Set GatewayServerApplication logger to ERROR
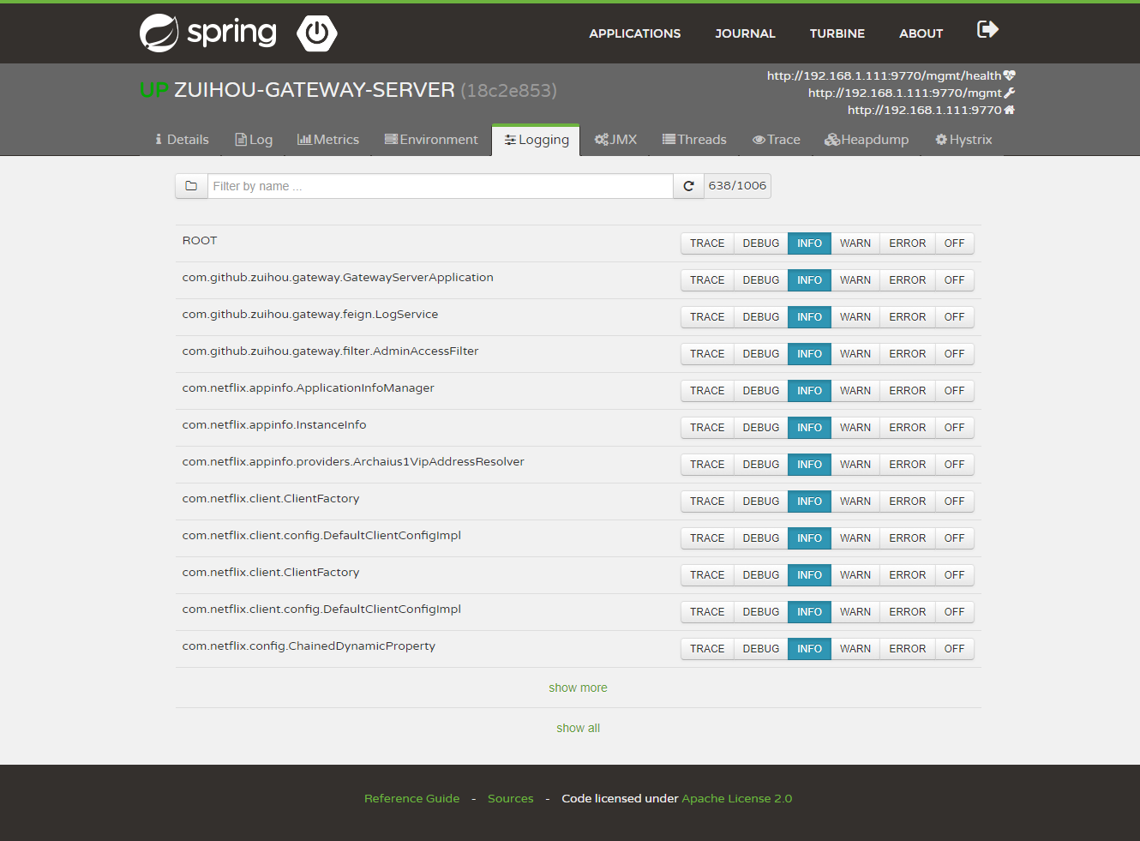 tap(908, 280)
